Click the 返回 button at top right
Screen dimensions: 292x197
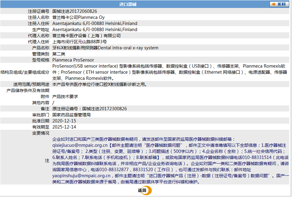(279, 4)
